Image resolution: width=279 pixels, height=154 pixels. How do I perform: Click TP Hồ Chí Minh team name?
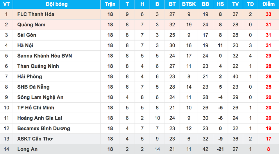(x=36, y=108)
